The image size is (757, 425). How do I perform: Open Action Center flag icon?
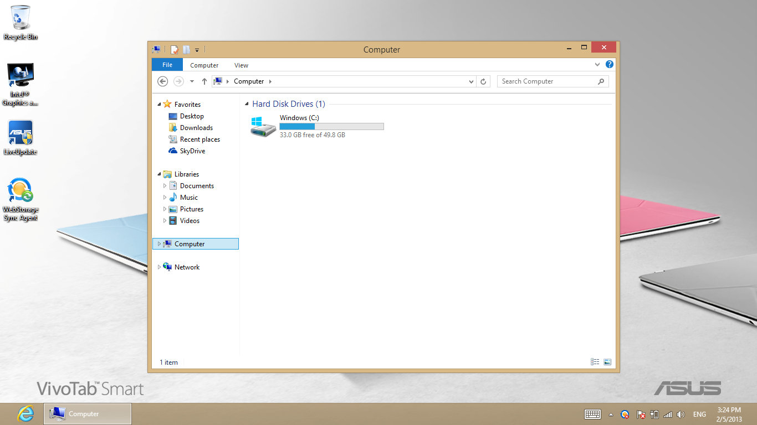click(641, 414)
